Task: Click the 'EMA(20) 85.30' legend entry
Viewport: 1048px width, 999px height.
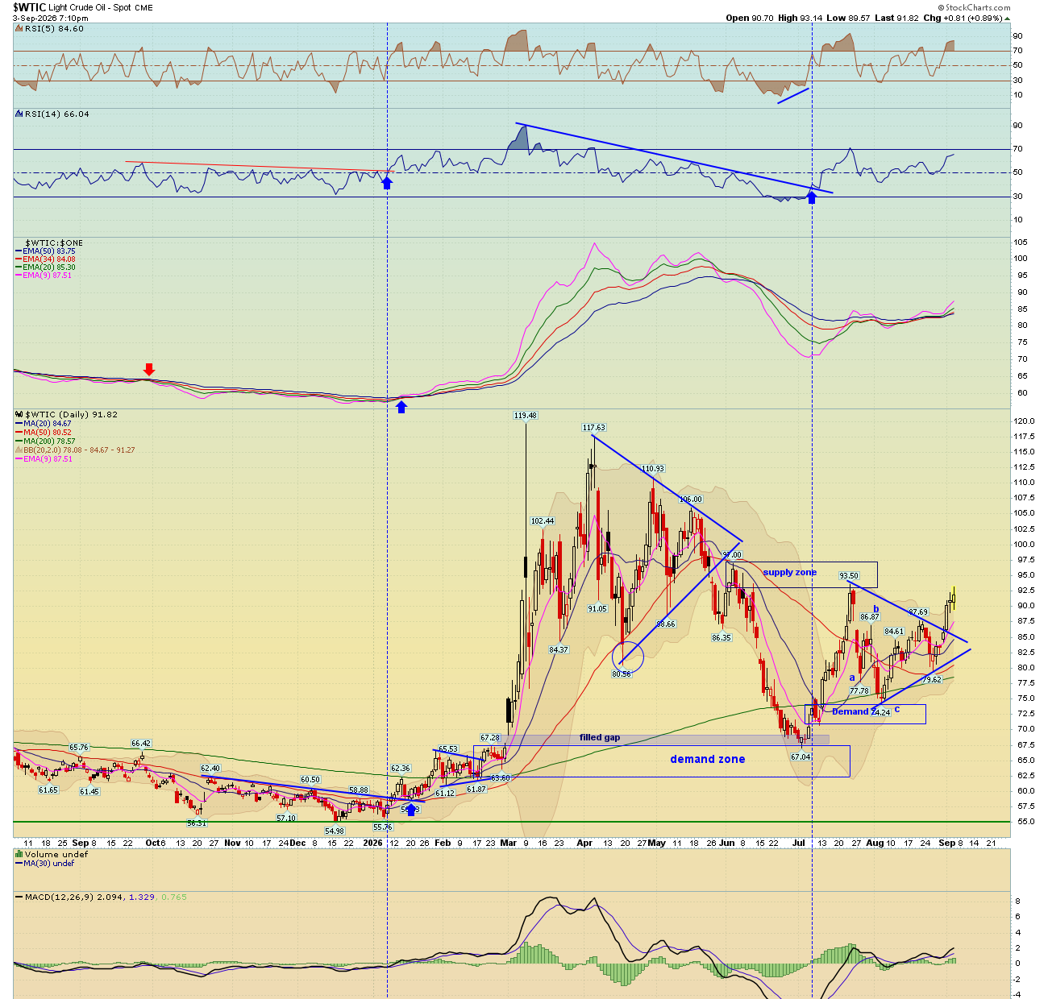Action: [x=45, y=267]
